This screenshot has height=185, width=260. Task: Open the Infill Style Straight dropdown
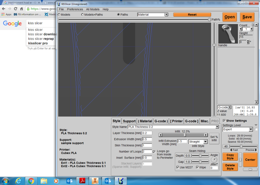tap(205, 142)
